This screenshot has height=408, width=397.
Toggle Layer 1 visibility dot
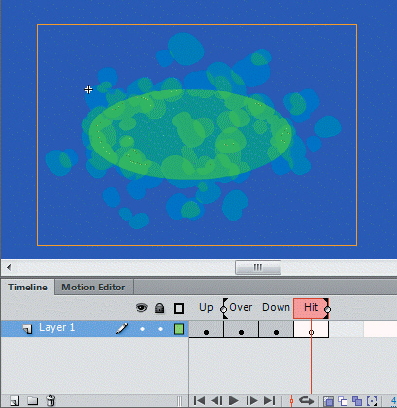click(142, 329)
